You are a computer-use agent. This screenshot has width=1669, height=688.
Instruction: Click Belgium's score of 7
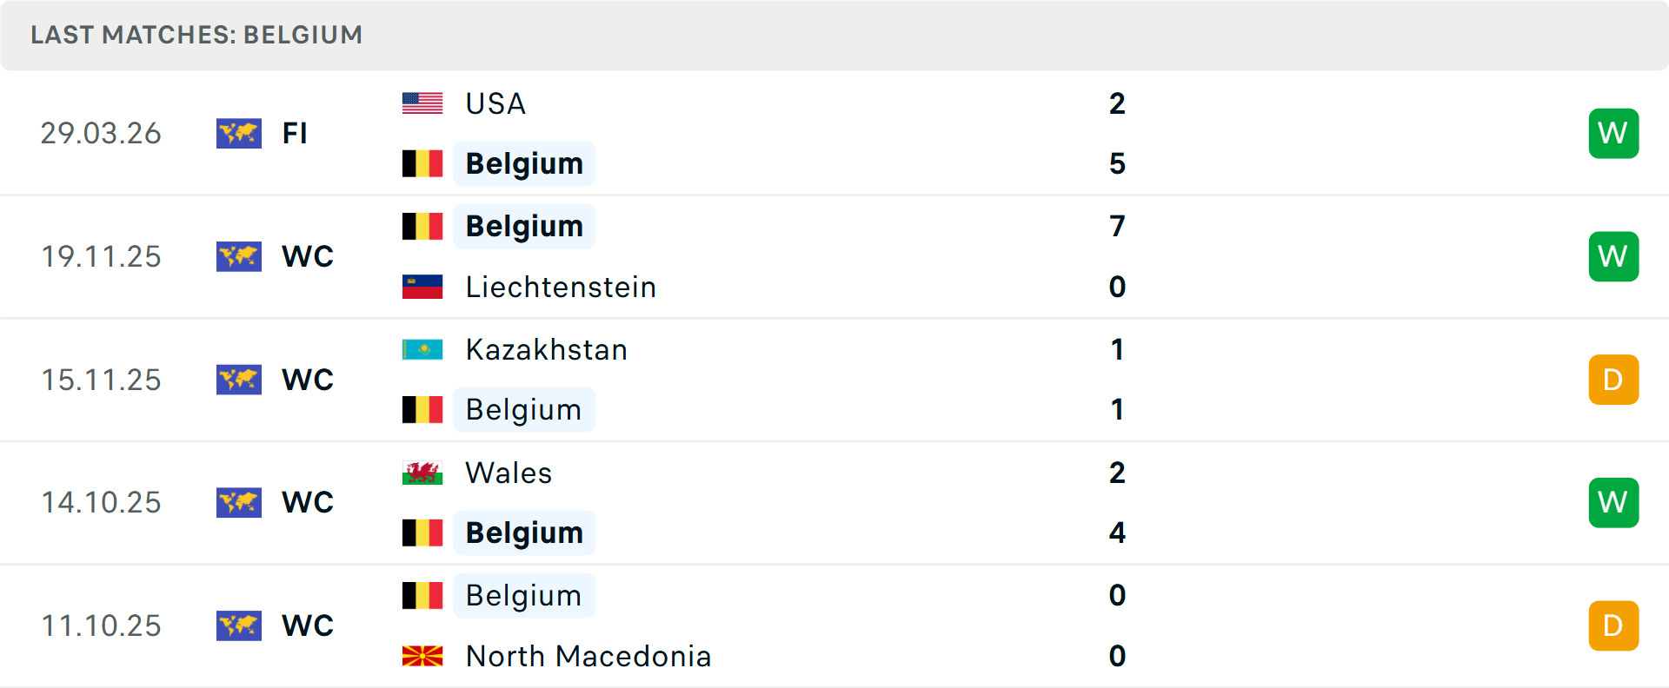click(x=1117, y=226)
